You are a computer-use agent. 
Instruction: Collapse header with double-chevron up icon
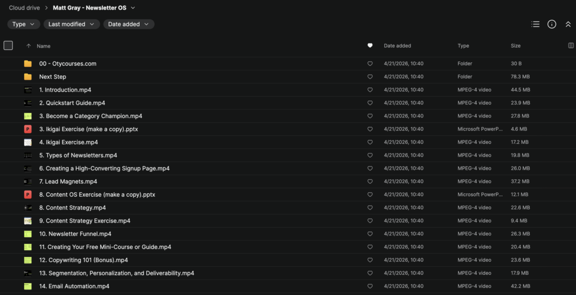click(x=568, y=24)
